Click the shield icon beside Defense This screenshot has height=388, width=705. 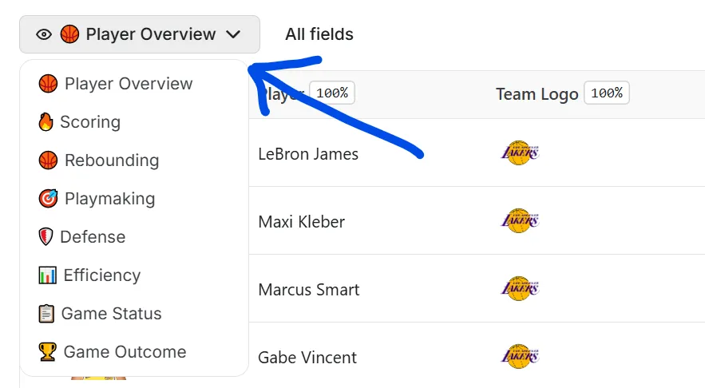pyautogui.click(x=46, y=237)
